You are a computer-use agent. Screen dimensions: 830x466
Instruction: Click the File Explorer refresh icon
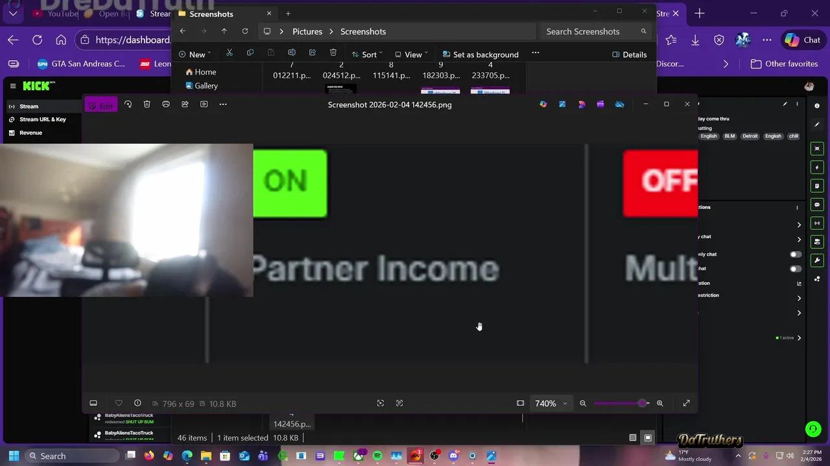point(245,31)
